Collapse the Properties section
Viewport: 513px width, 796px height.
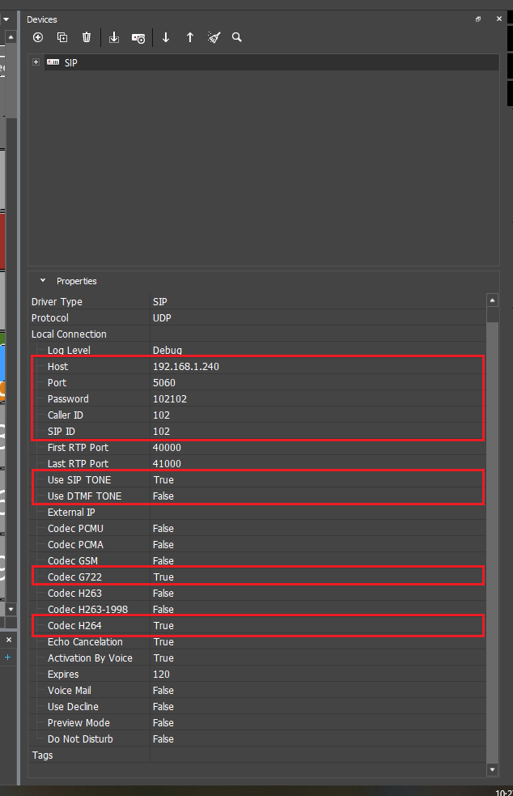[x=43, y=281]
